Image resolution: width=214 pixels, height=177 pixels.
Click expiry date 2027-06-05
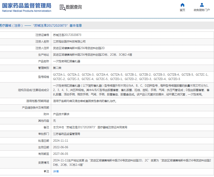[x=61, y=154]
